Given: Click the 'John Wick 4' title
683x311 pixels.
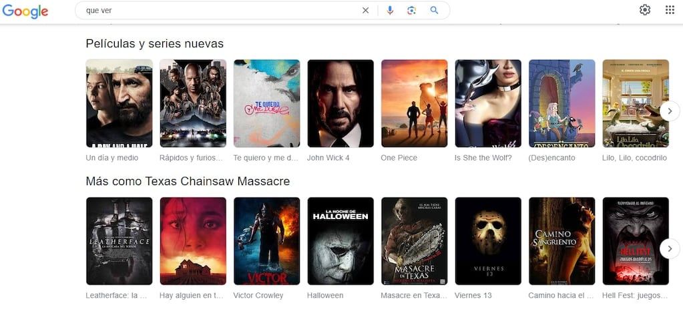Looking at the screenshot, I should pos(328,158).
